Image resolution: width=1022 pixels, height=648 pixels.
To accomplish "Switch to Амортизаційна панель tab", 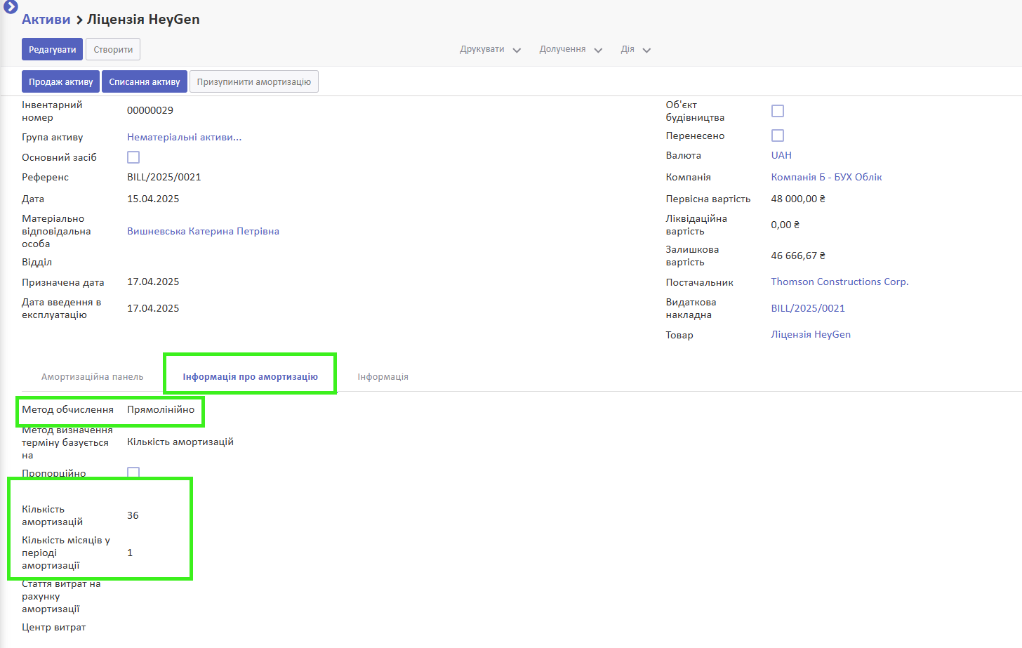I will coord(93,377).
